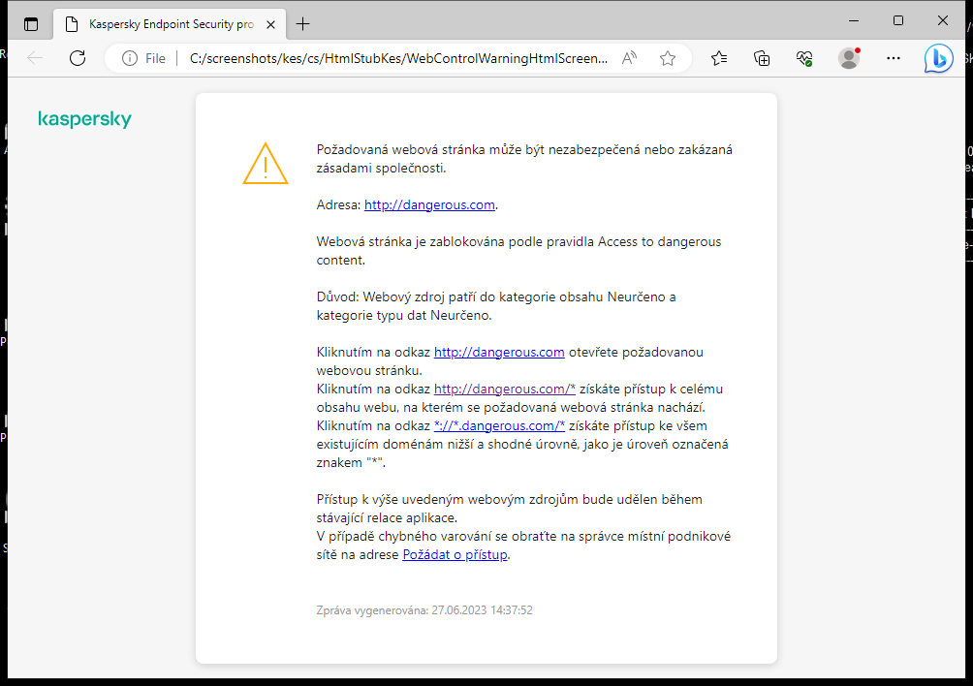The image size is (973, 686).
Task: Add page to favorites star icon
Action: coord(668,58)
